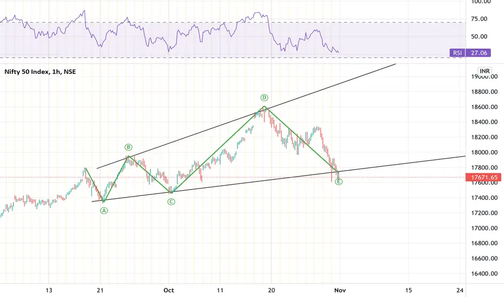Image resolution: width=504 pixels, height=297 pixels.
Task: Click the 24 date label on time axis
Action: click(460, 291)
